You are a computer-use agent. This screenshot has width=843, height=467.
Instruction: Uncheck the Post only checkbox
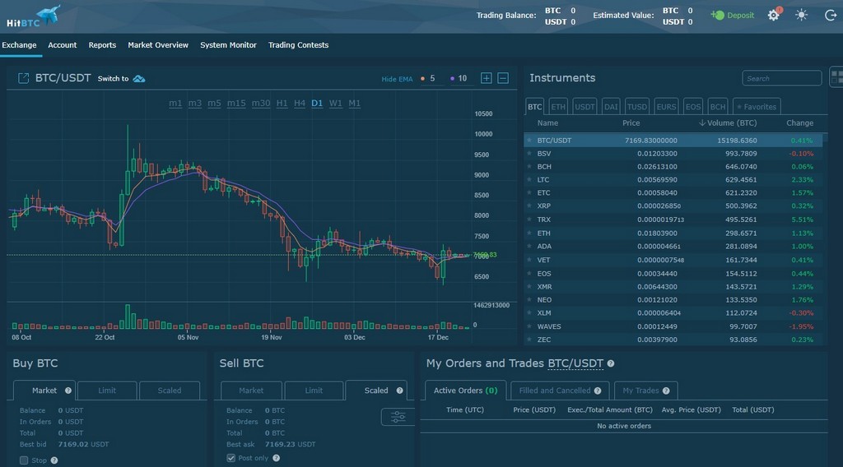(231, 458)
